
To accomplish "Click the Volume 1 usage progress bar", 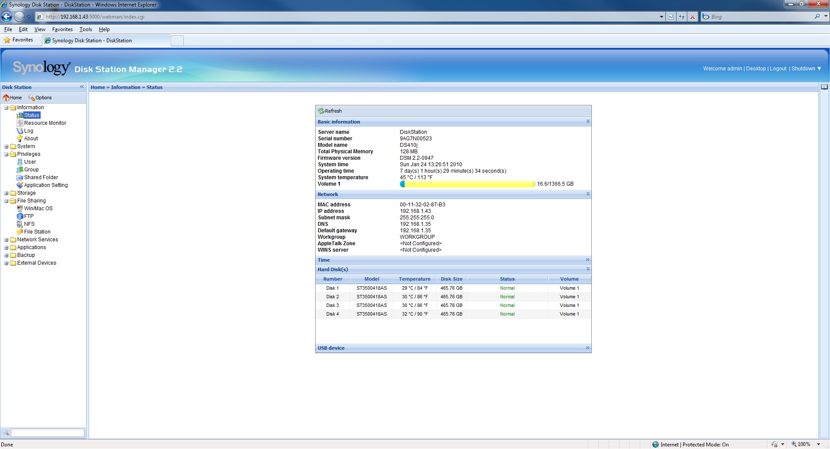I will [467, 184].
